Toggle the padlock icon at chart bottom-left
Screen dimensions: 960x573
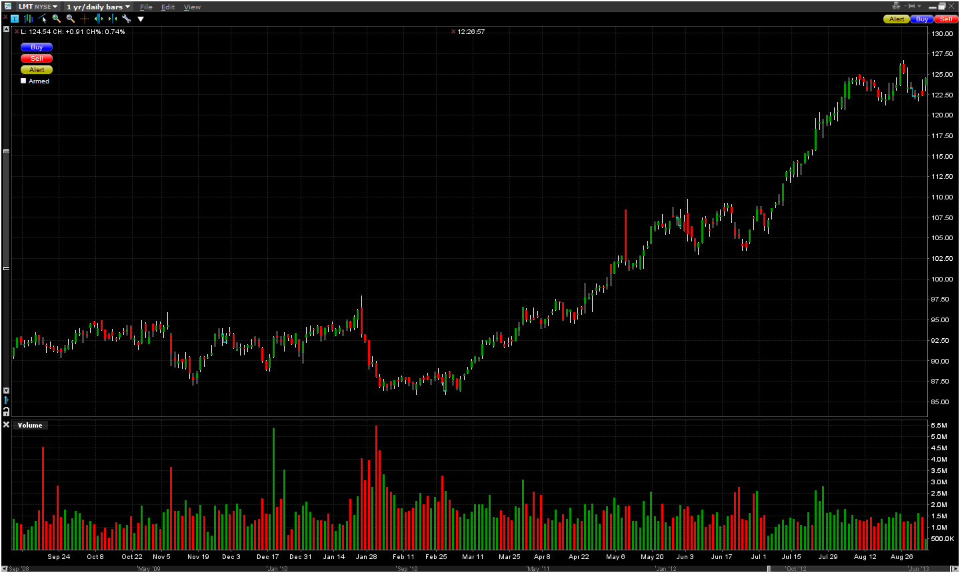6,412
